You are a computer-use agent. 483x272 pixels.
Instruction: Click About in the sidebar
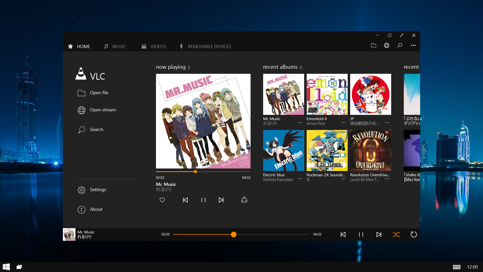tap(96, 209)
